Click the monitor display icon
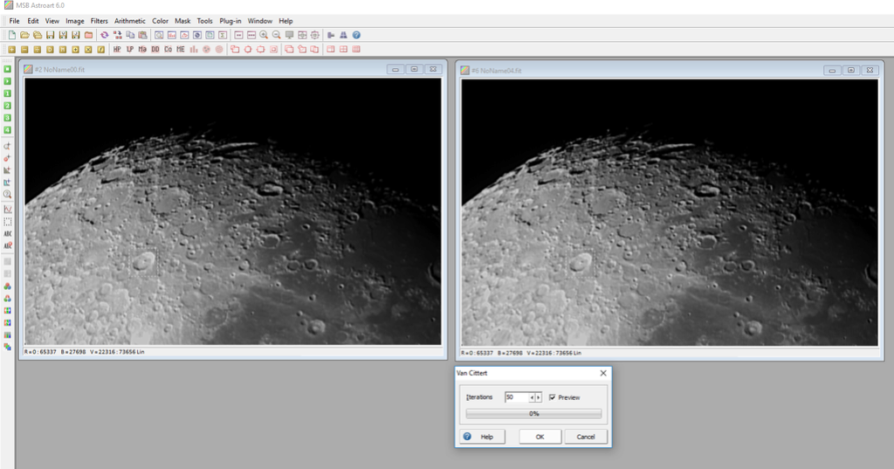894x469 pixels. (290, 35)
